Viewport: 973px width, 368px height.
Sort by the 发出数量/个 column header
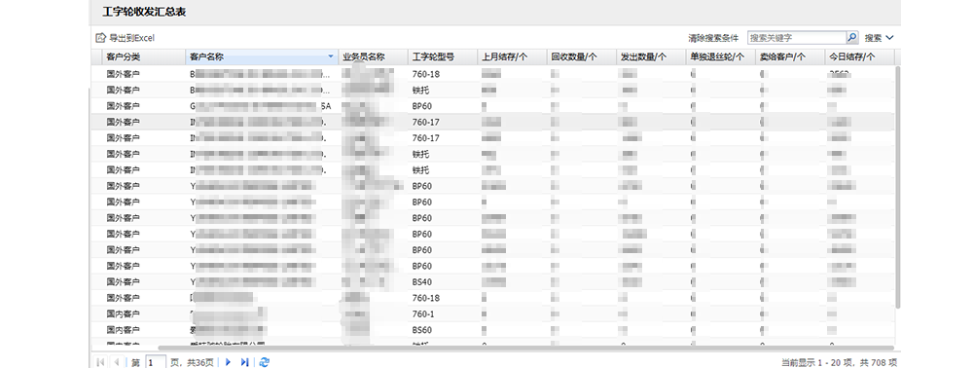[x=650, y=56]
